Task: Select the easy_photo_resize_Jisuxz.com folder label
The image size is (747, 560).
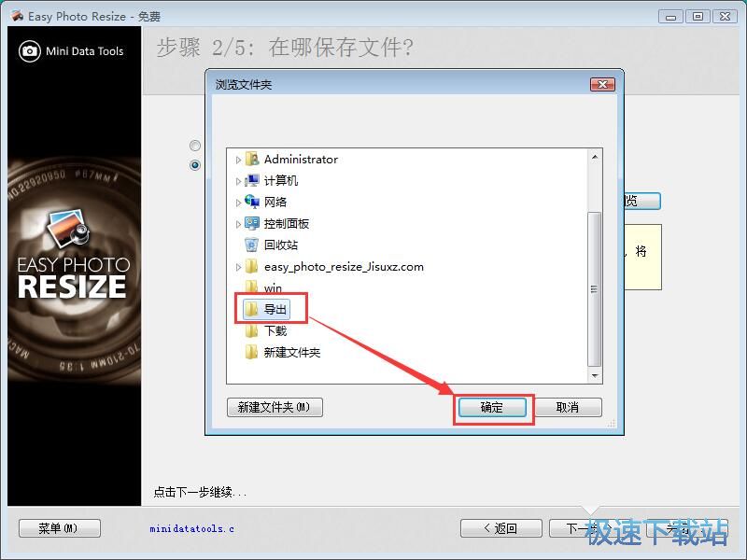Action: coord(344,267)
